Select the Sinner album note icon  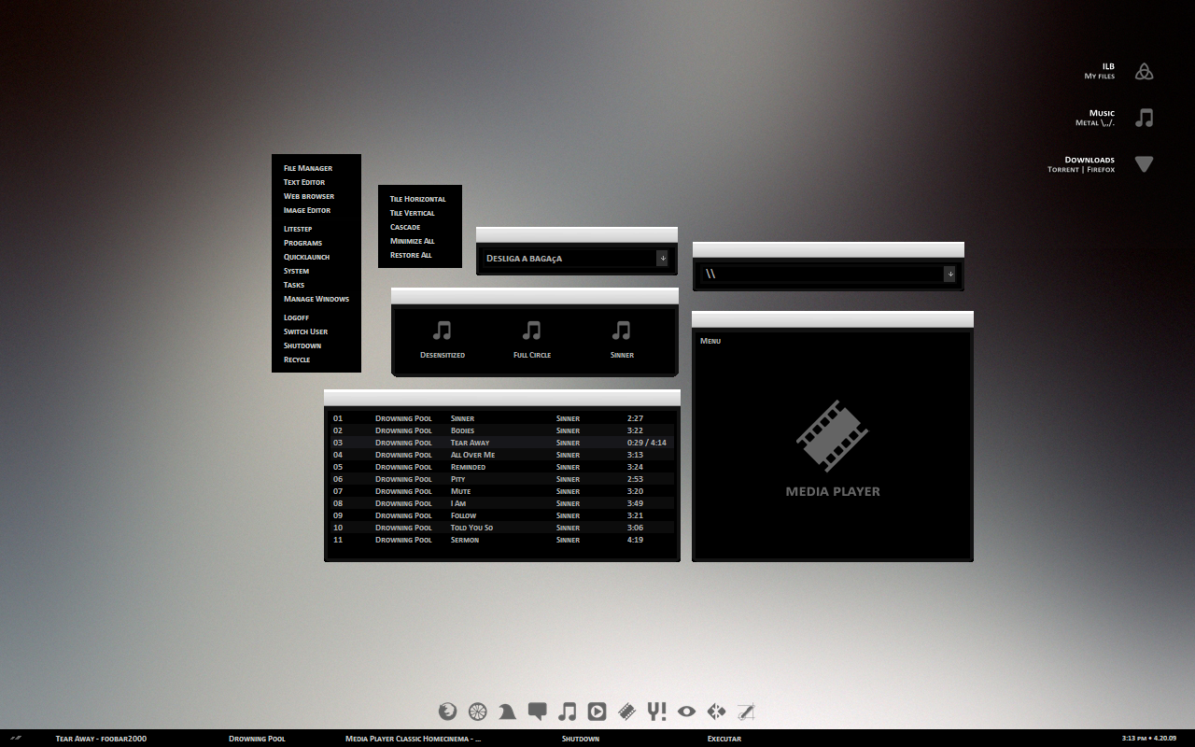click(x=622, y=331)
